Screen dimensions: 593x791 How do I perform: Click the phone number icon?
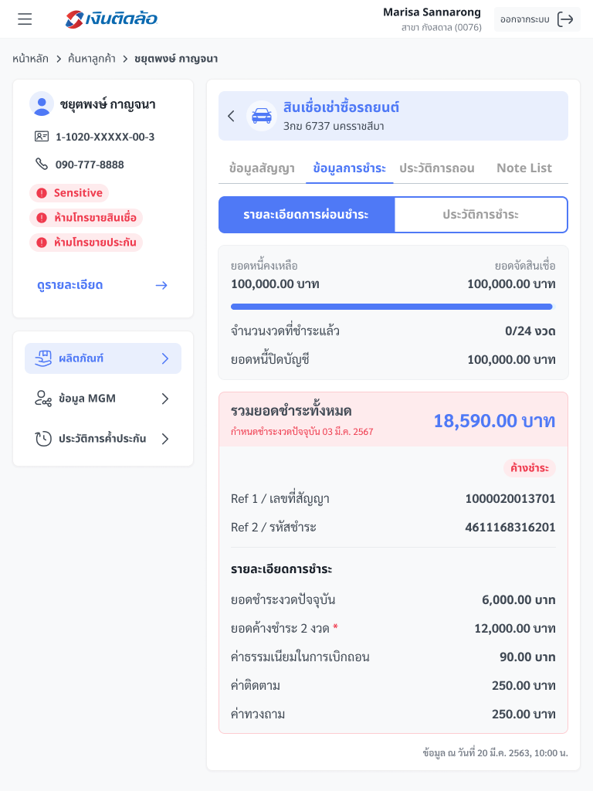tap(42, 165)
